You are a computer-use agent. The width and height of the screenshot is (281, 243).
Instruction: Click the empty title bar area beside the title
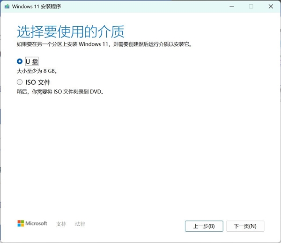[140, 7]
